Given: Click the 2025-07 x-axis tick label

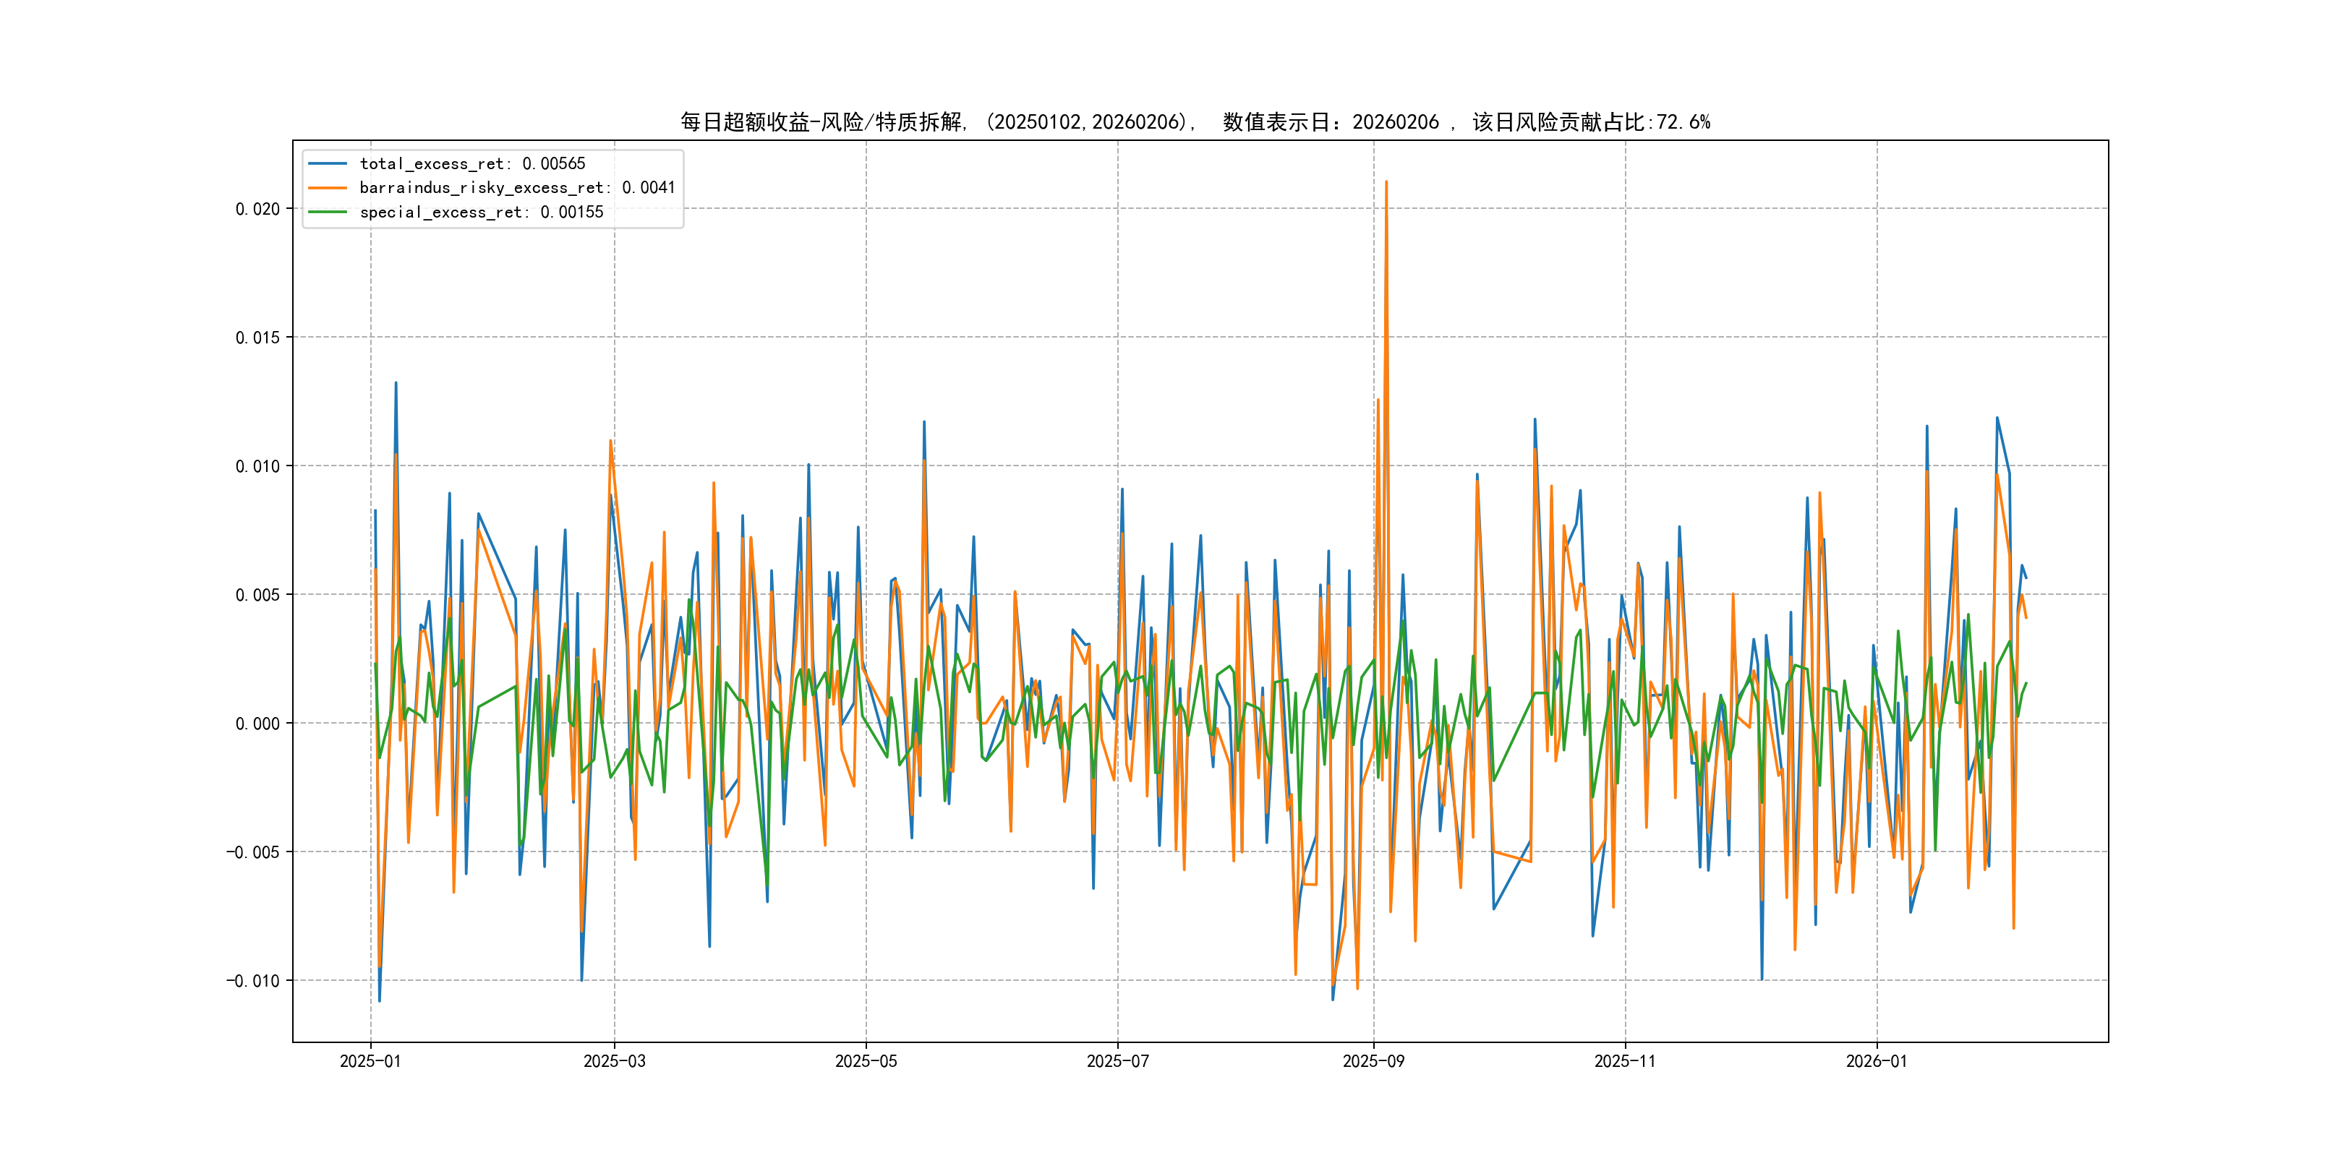Looking at the screenshot, I should tap(1117, 1061).
